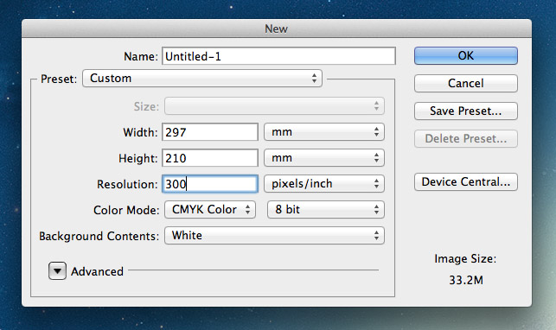Open the 8 bit depth dropdown
Image resolution: width=556 pixels, height=330 pixels.
pos(325,210)
